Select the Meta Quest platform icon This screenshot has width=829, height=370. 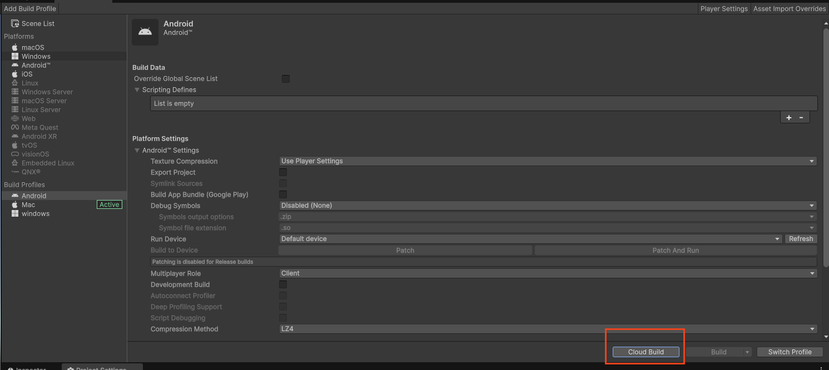click(15, 127)
